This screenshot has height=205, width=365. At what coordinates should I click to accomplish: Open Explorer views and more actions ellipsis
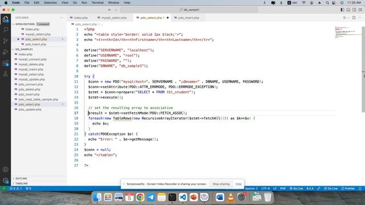point(62,18)
